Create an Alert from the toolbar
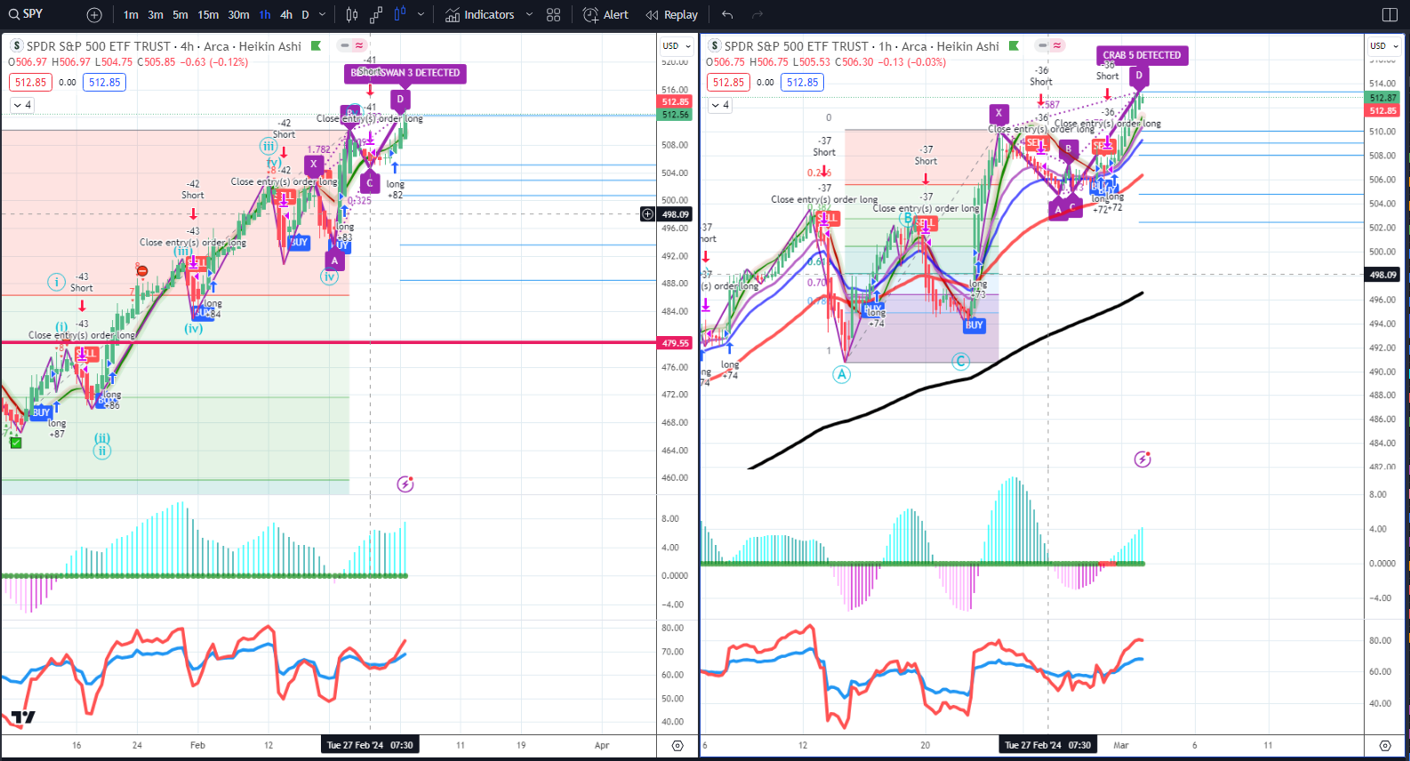 pyautogui.click(x=605, y=15)
